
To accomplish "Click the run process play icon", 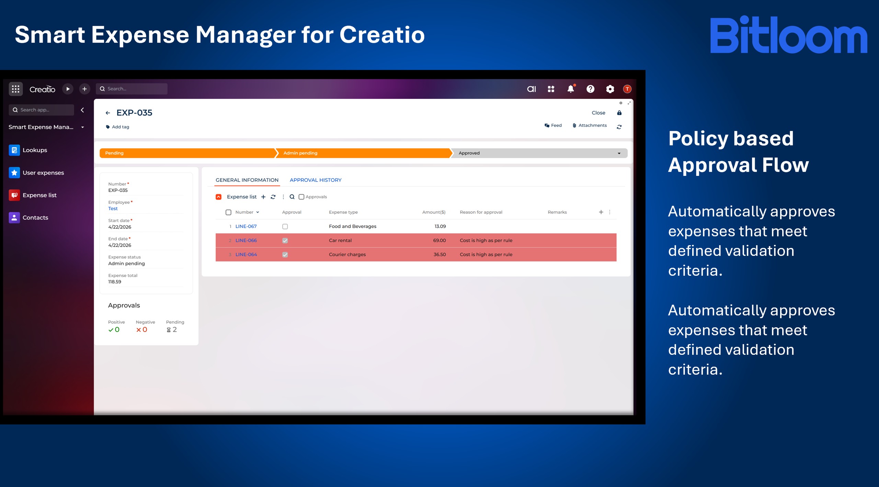I will [x=68, y=89].
